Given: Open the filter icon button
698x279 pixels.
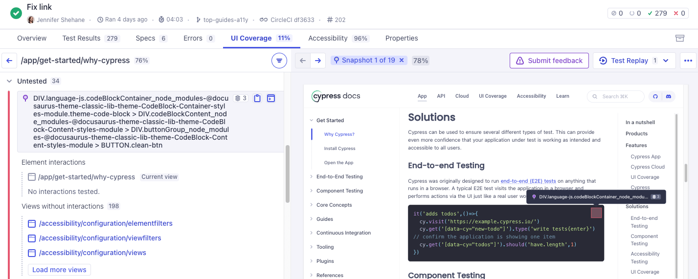Looking at the screenshot, I should (x=279, y=61).
